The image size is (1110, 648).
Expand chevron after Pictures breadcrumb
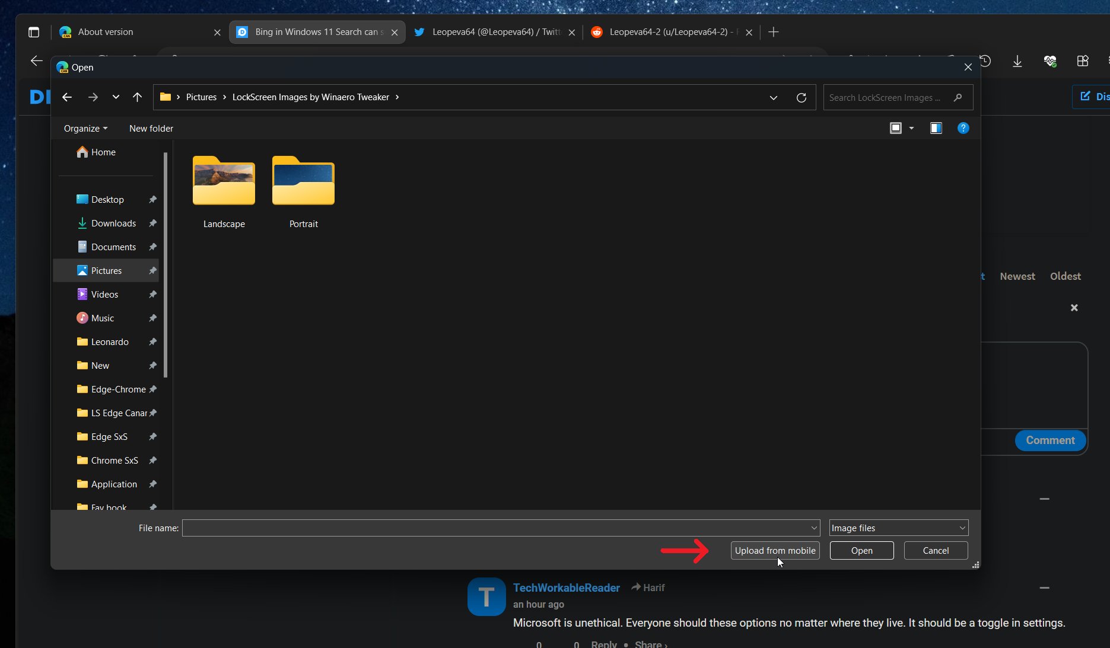pos(225,97)
